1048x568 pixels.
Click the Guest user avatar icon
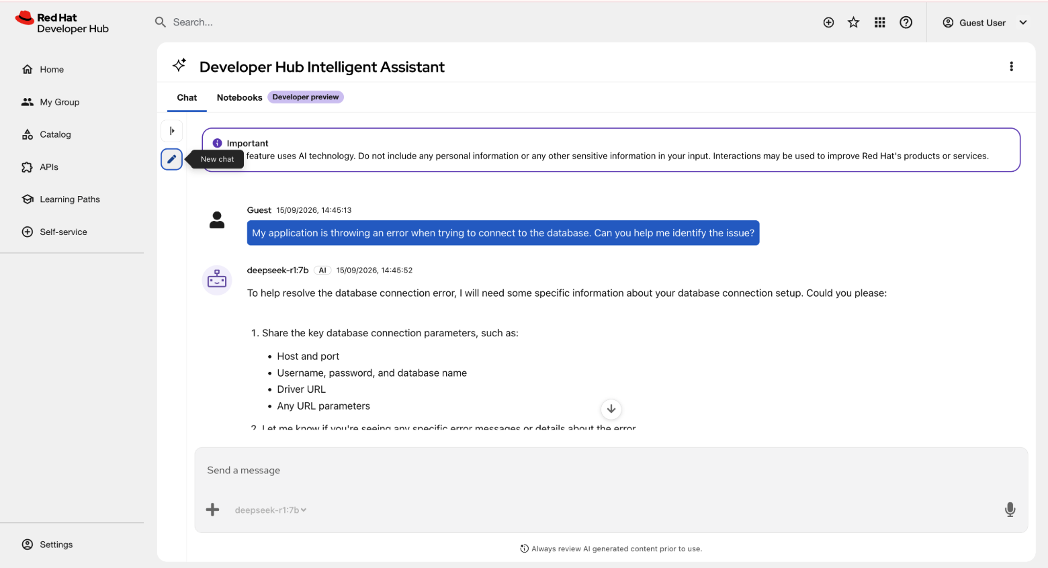point(217,220)
